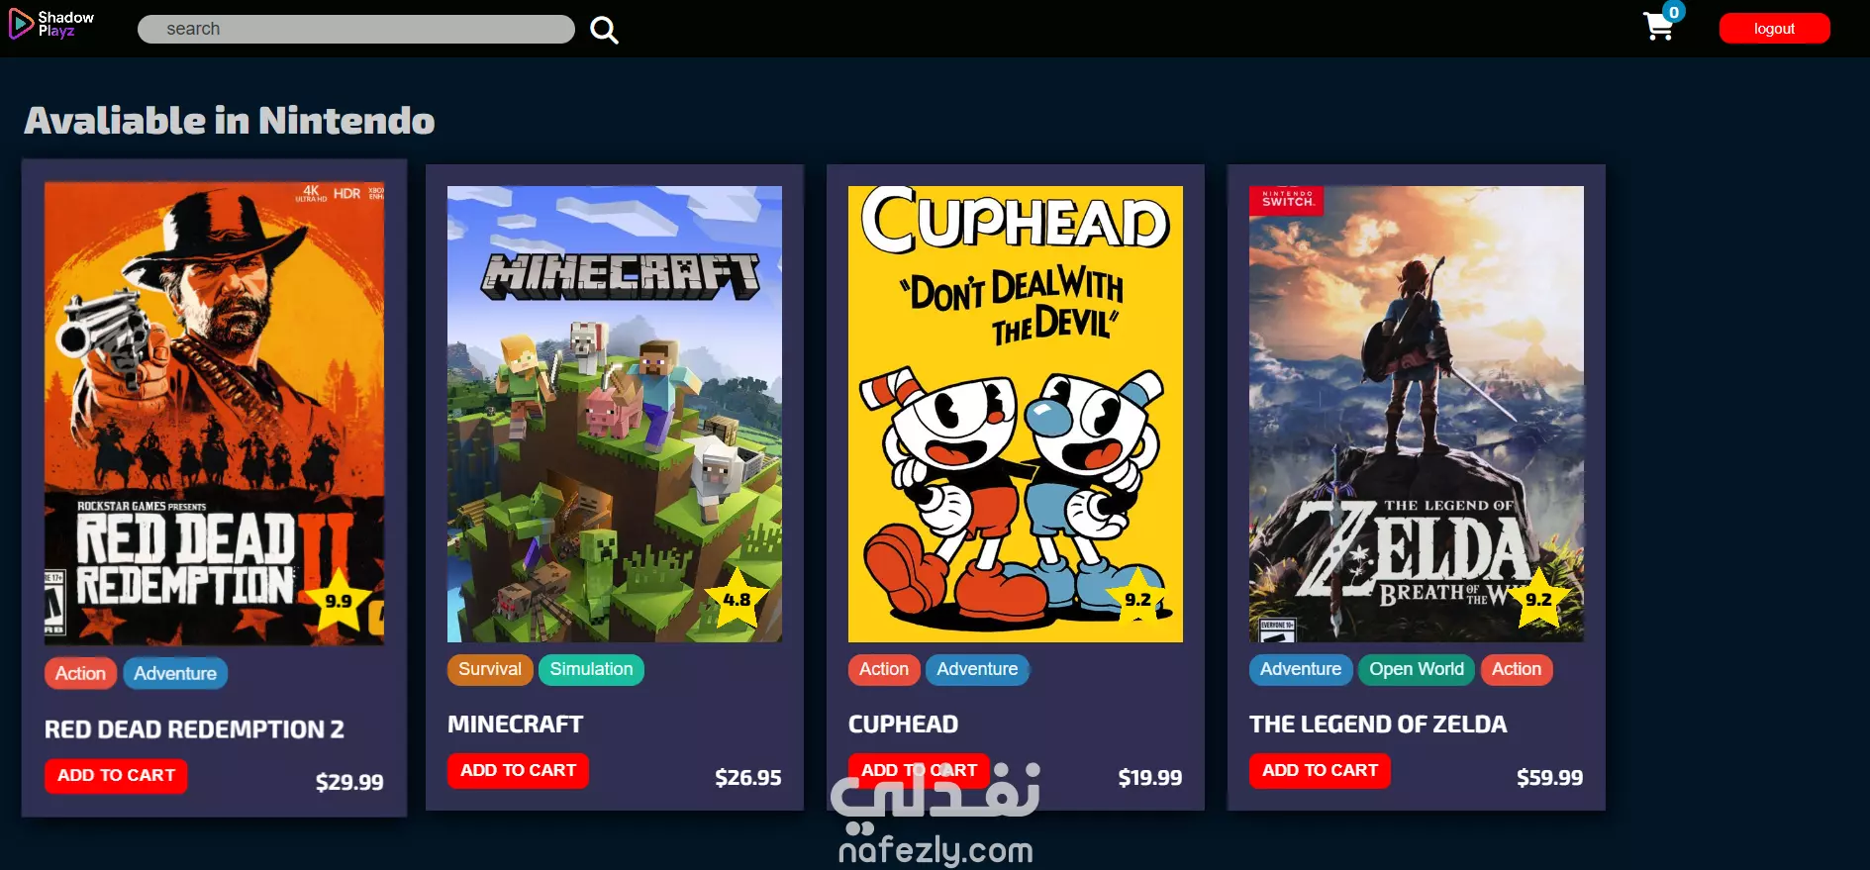This screenshot has width=1870, height=870.
Task: Select the Simulation tag on Minecraft
Action: [x=591, y=670]
